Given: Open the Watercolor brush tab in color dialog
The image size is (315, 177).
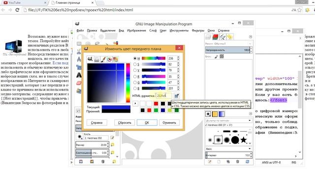Looking at the screenshot, I should (x=103, y=59).
